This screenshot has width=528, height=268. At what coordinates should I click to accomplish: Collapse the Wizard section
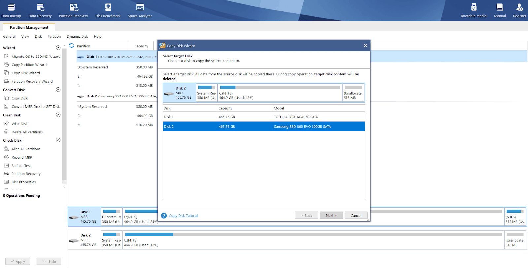[x=58, y=48]
